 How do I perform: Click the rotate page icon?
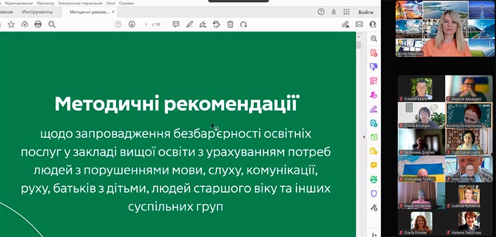243,25
